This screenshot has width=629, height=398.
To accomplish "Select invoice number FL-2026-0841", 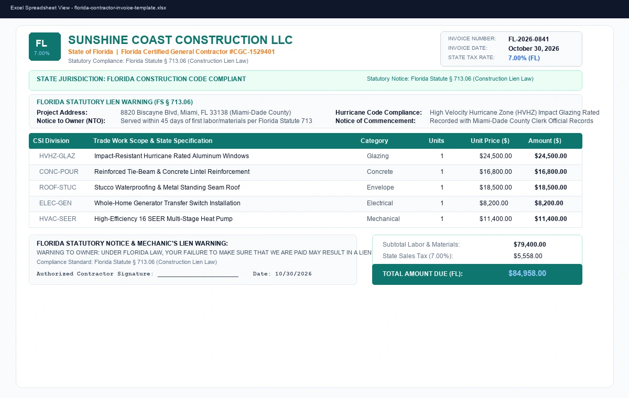I will click(x=529, y=39).
